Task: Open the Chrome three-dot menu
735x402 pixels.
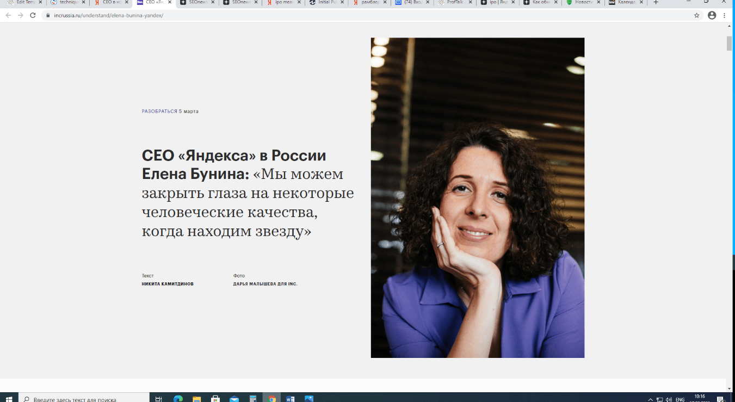Action: [725, 15]
